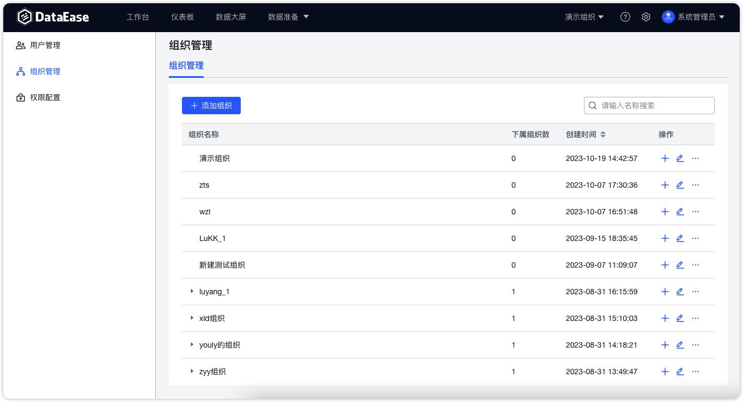The image size is (743, 402).
Task: Edit the youly的组织 organization
Action: [x=680, y=345]
